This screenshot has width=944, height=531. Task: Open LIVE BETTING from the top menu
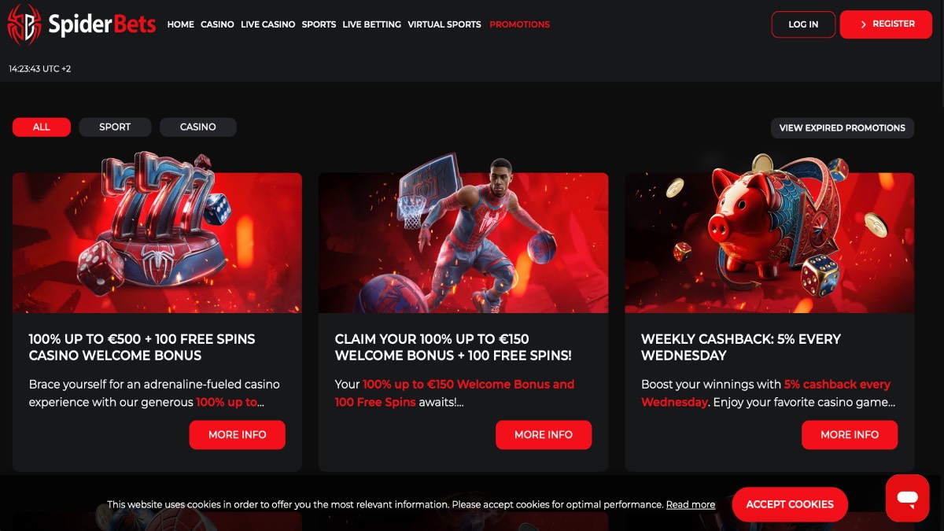click(371, 24)
